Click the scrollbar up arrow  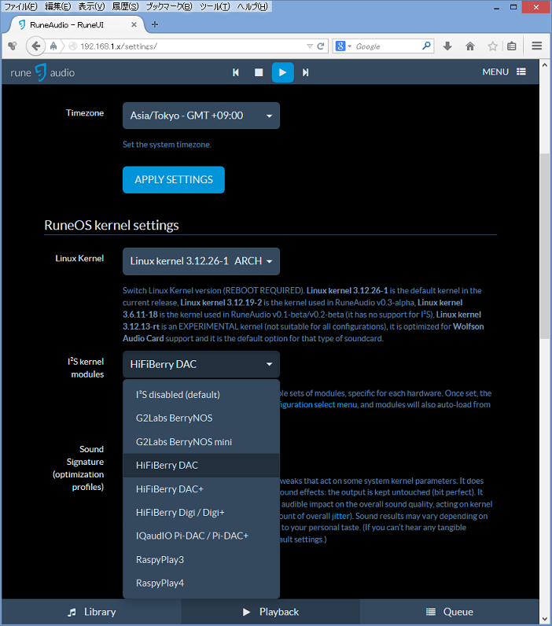(545, 64)
